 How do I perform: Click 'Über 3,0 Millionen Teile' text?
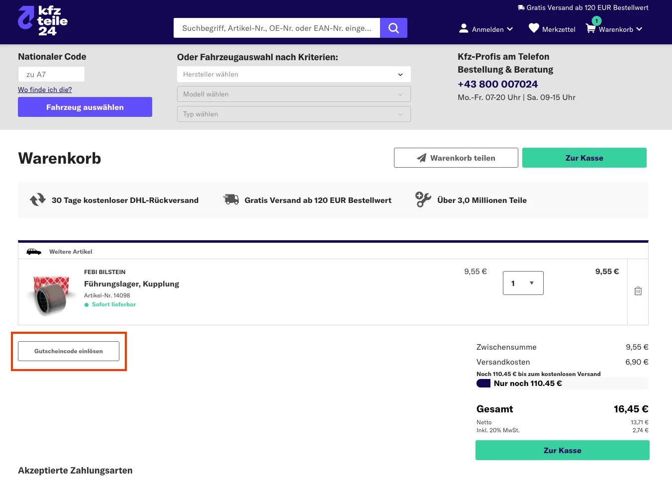pos(482,200)
